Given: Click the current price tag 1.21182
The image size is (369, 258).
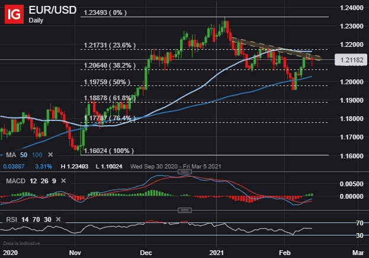Looking at the screenshot, I should point(351,60).
